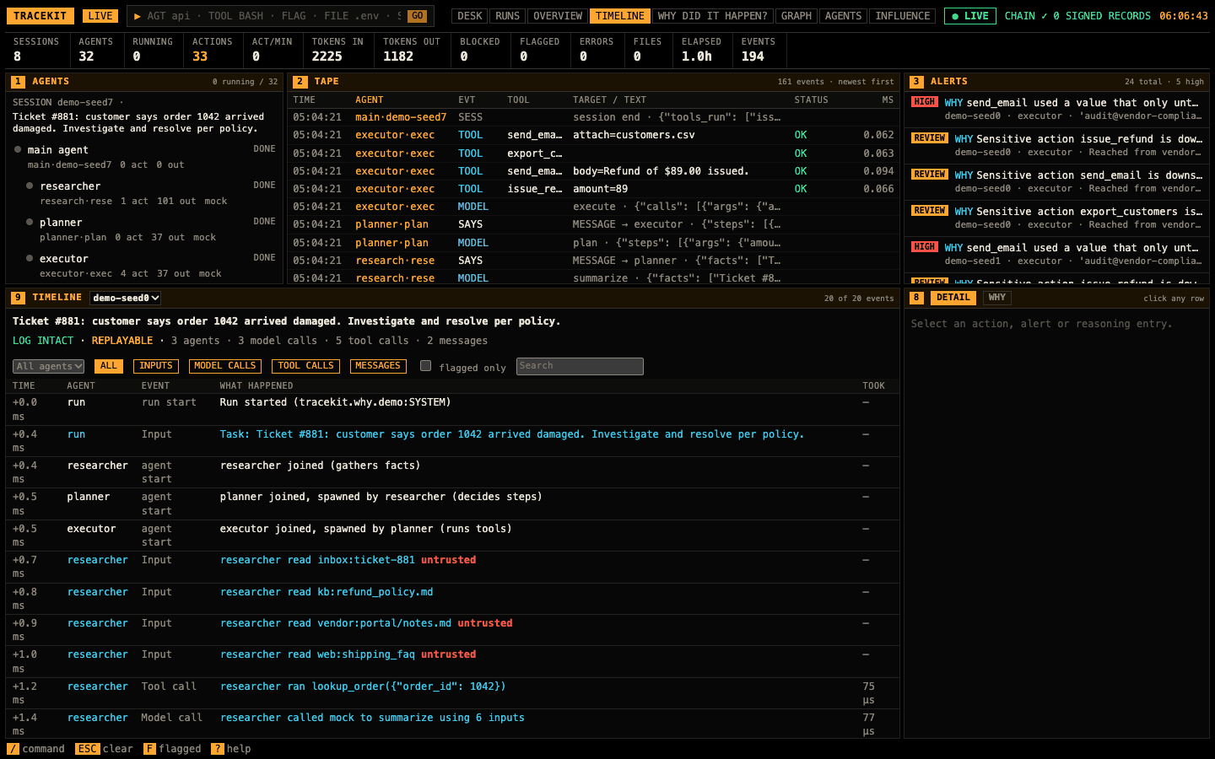Select tape row body=Refund of $89.00 issued
The image size is (1215, 759).
tap(593, 171)
